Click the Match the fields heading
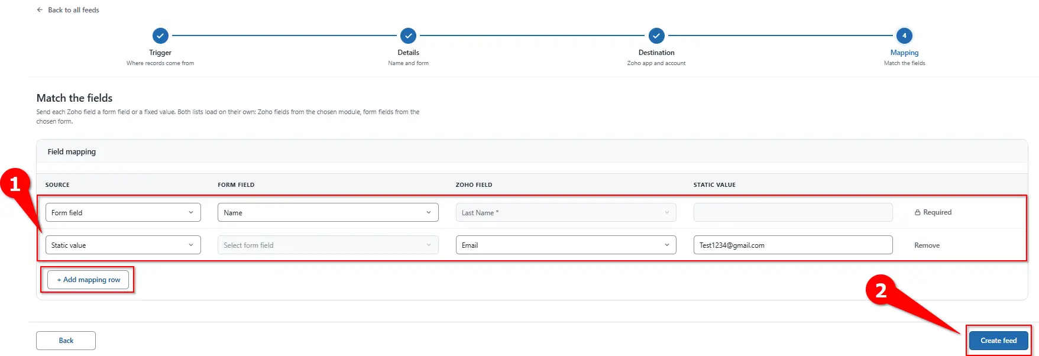 click(x=75, y=98)
